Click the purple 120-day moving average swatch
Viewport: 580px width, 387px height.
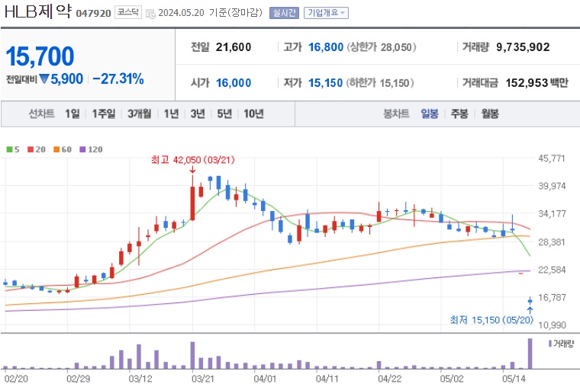[82, 149]
